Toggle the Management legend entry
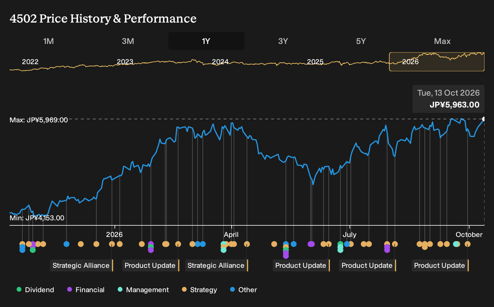 pos(143,290)
